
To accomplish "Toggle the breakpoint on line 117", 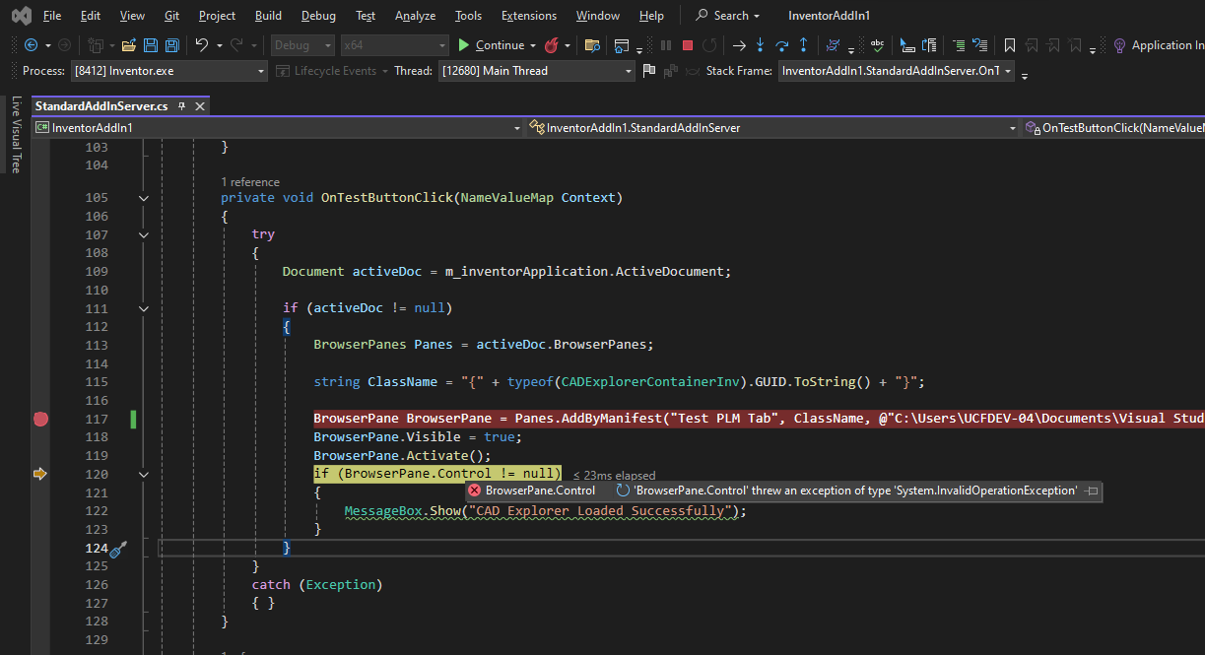I will [40, 419].
